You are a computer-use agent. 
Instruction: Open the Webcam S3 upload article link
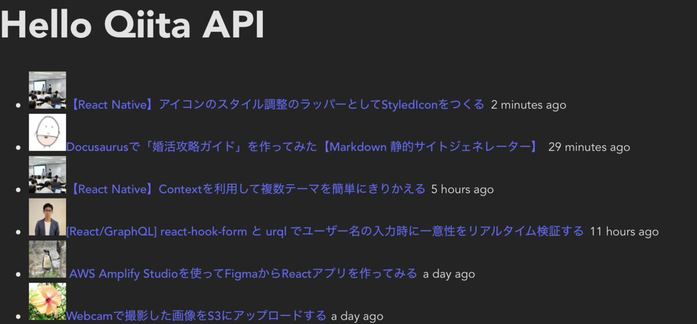pyautogui.click(x=196, y=315)
